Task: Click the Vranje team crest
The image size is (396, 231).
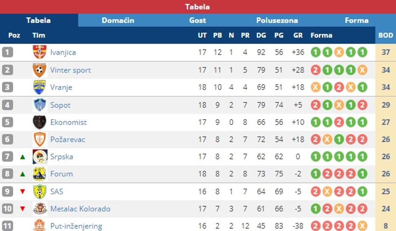Action: 40,87
